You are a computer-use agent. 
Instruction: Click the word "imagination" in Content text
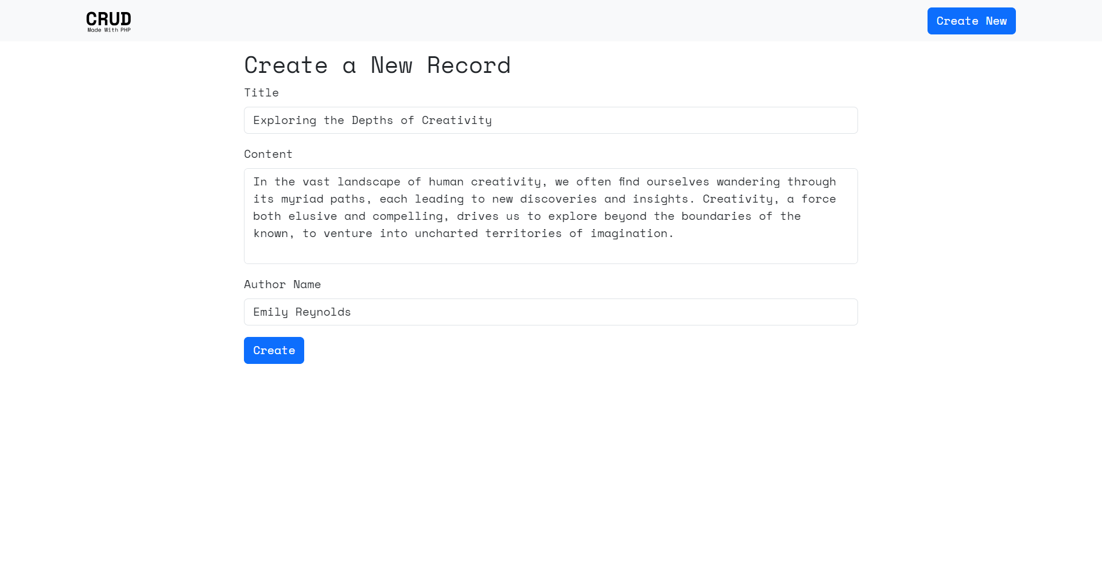click(x=629, y=234)
